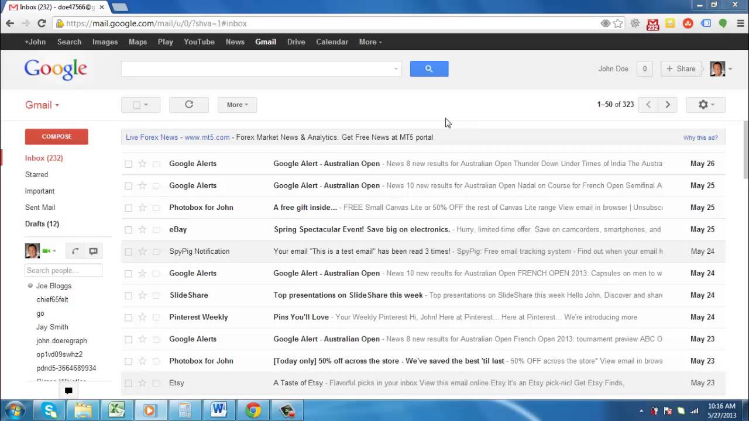The height and width of the screenshot is (421, 749).
Task: Star the Etsy email
Action: pyautogui.click(x=142, y=383)
